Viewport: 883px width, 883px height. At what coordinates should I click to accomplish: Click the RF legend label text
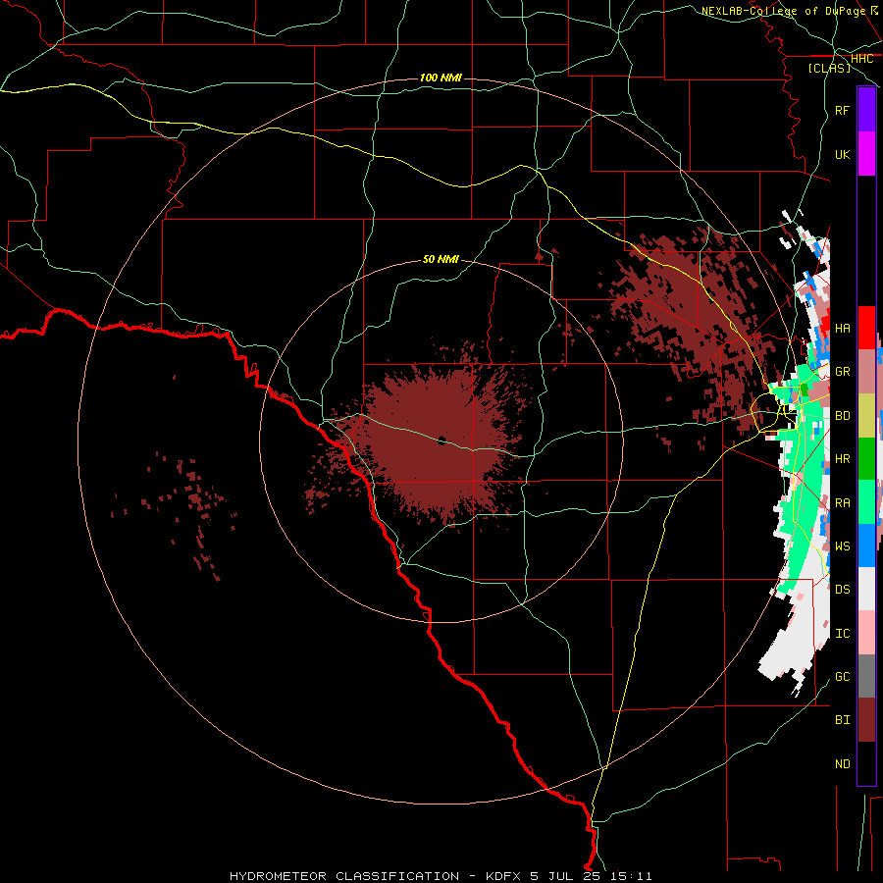842,110
